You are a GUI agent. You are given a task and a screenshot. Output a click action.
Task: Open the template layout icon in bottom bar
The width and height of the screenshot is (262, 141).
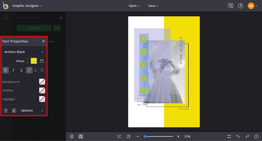point(81,137)
